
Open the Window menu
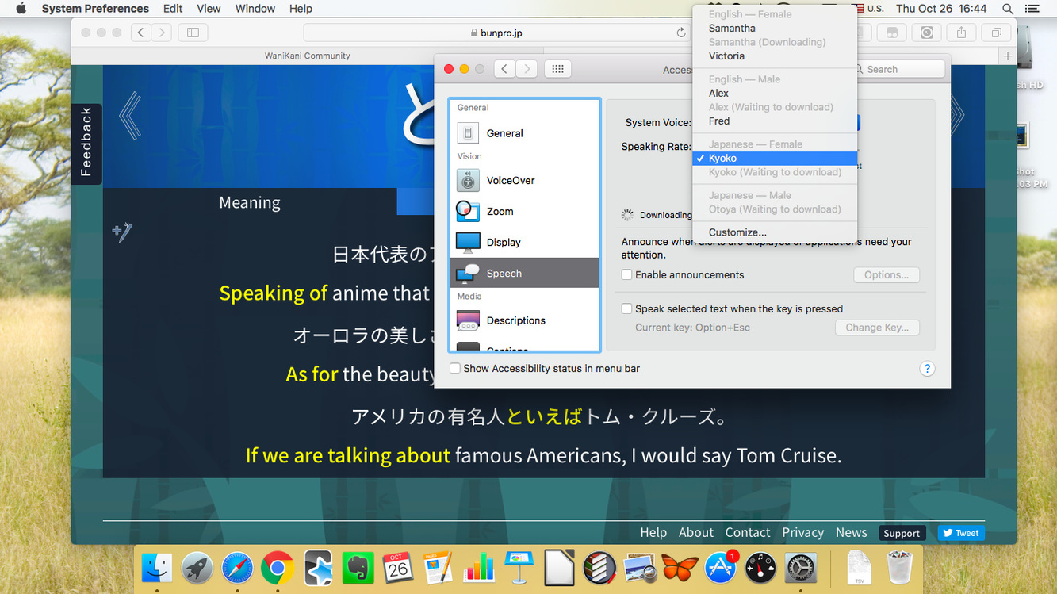pyautogui.click(x=255, y=9)
